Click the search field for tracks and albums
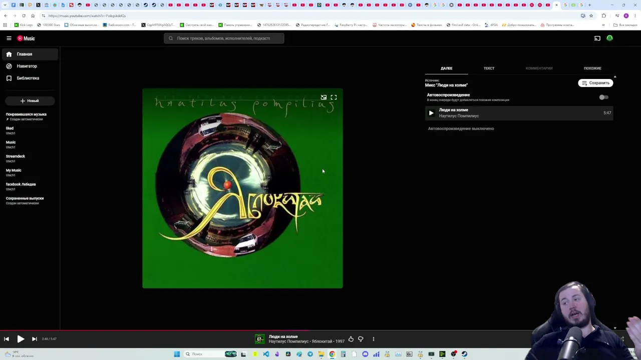 [x=224, y=38]
